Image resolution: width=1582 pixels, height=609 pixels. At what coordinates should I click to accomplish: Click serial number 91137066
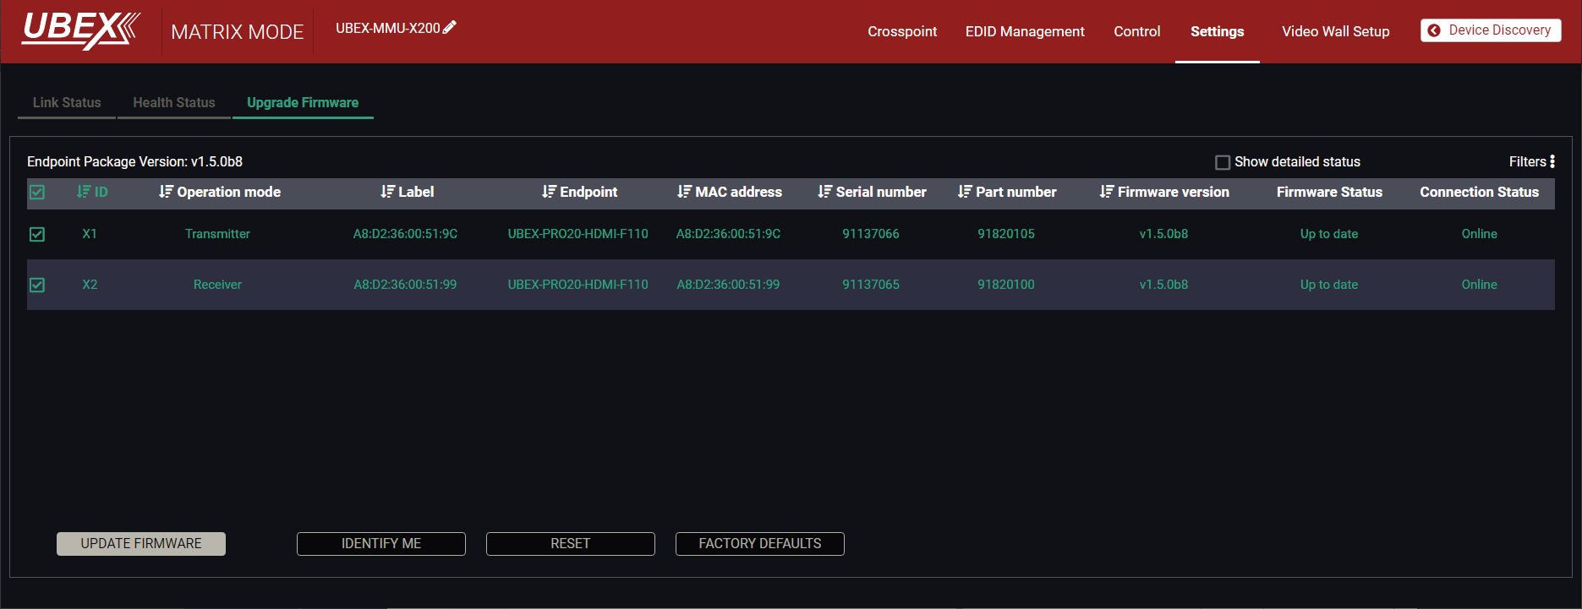871,234
